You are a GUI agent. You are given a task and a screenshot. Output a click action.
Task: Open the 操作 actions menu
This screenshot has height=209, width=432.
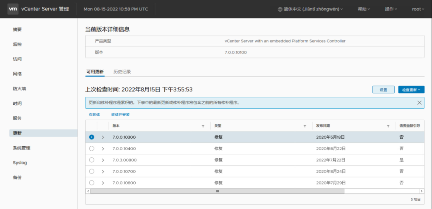click(x=391, y=9)
